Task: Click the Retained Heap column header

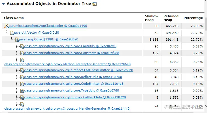Action: (x=171, y=18)
